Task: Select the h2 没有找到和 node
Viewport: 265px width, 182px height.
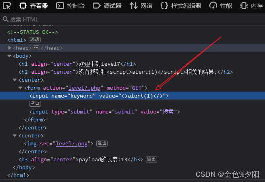Action: click(126, 72)
